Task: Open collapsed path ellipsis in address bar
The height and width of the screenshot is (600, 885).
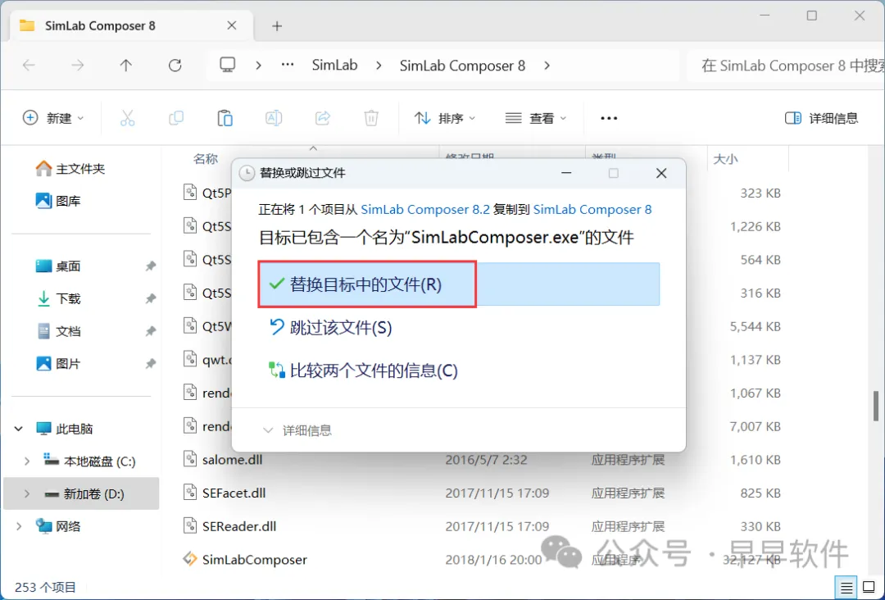Action: tap(288, 65)
